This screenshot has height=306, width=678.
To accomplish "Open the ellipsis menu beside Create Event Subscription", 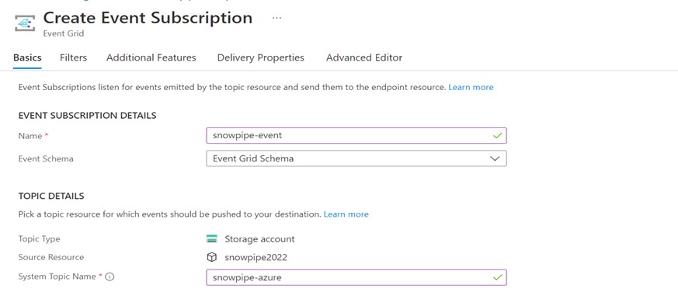I will pyautogui.click(x=276, y=18).
